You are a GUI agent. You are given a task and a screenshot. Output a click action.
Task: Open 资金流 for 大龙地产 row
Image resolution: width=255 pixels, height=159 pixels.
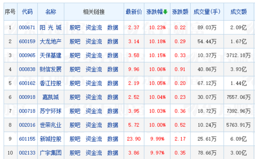click(94, 42)
